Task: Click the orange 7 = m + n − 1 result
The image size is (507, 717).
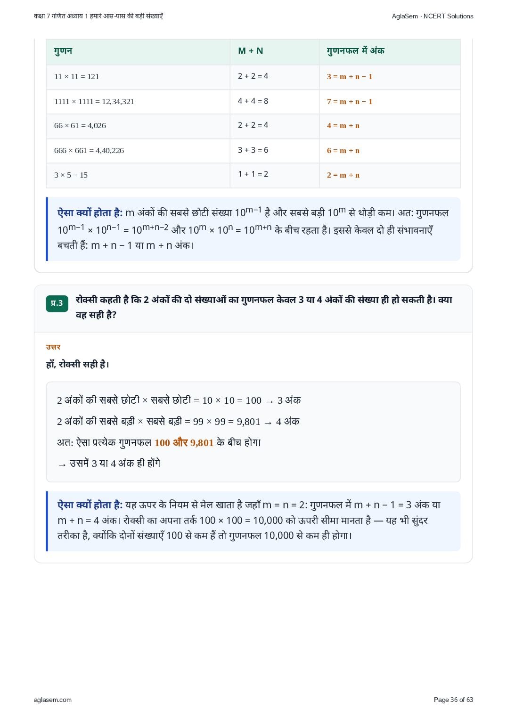Action: (350, 102)
